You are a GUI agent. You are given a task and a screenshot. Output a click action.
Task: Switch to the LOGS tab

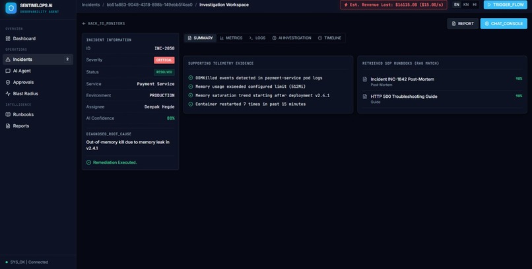click(x=257, y=38)
